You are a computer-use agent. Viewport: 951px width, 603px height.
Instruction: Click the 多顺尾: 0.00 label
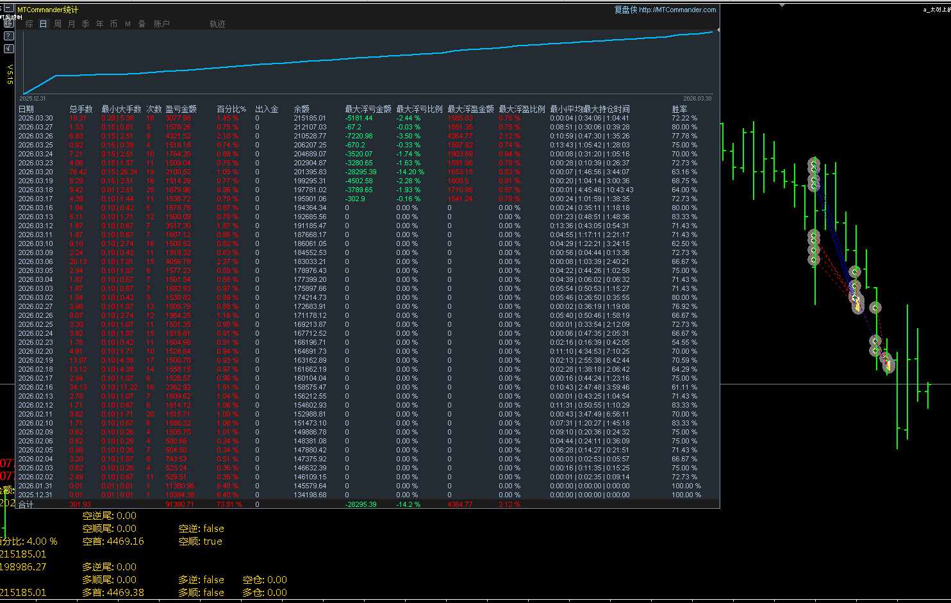[110, 580]
